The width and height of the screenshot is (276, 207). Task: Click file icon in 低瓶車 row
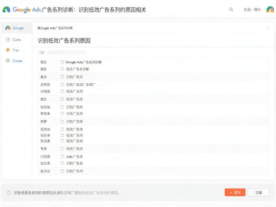coord(62,135)
